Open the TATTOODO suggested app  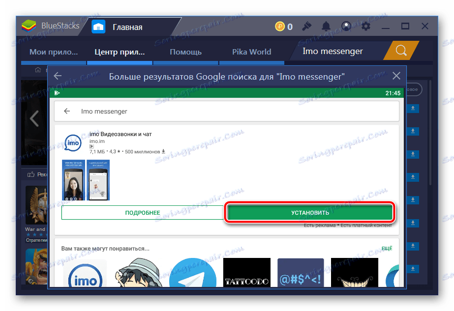[x=247, y=273]
